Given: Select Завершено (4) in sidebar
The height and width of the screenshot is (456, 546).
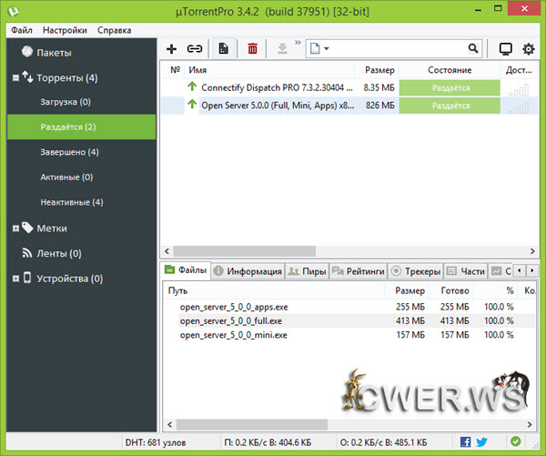Looking at the screenshot, I should pos(70,152).
